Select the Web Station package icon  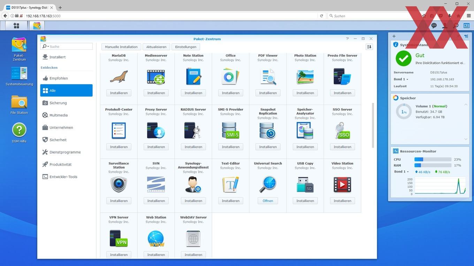[x=156, y=238]
